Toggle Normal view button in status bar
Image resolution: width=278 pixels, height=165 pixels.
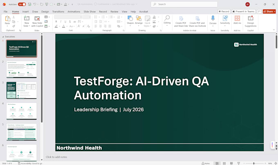[217, 163]
